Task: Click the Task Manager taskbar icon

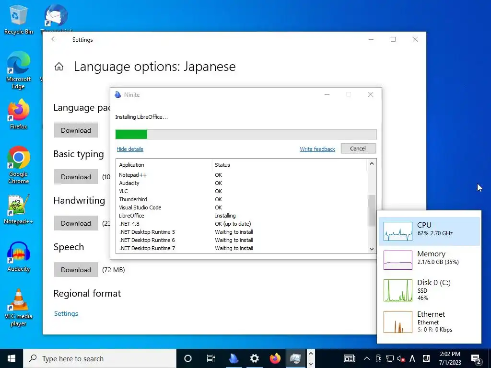Action: [x=295, y=358]
